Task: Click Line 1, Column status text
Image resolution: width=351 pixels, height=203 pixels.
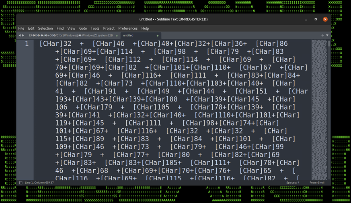Action: pyautogui.click(x=40, y=183)
